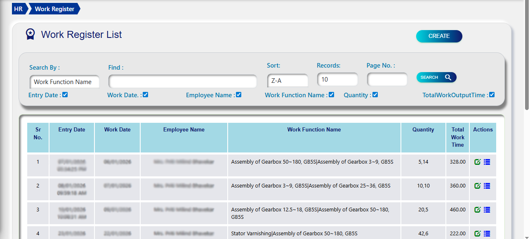
Task: Edit the Stator Varnishing entry in row 4
Action: [x=478, y=233]
